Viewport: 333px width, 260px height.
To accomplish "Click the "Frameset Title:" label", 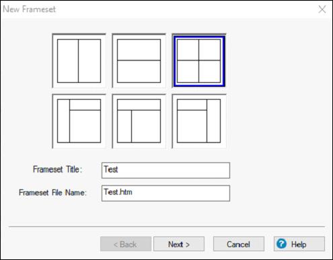I will click(x=58, y=169).
